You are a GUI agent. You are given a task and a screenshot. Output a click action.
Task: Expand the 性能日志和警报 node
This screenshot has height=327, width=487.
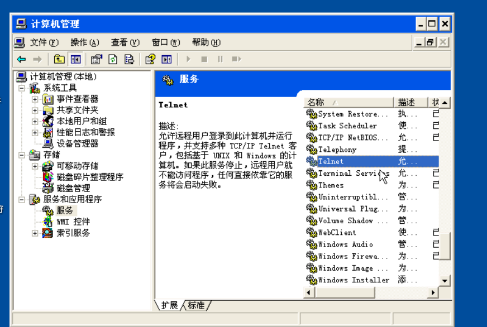click(35, 133)
